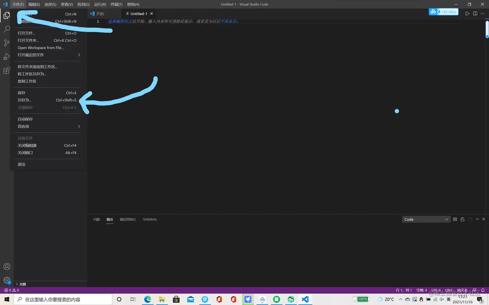
Task: Split the editor to the right
Action: [x=475, y=14]
